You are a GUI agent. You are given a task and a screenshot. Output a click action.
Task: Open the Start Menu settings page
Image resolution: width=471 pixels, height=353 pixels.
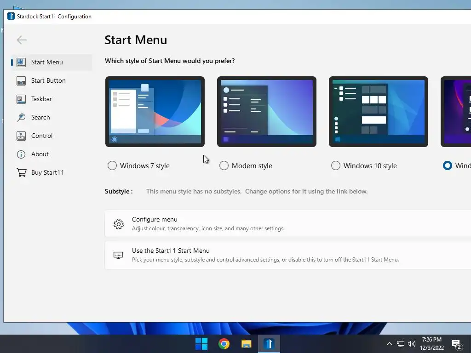pyautogui.click(x=52, y=62)
